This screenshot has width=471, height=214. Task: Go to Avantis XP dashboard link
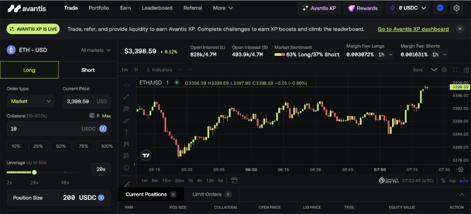pos(413,29)
